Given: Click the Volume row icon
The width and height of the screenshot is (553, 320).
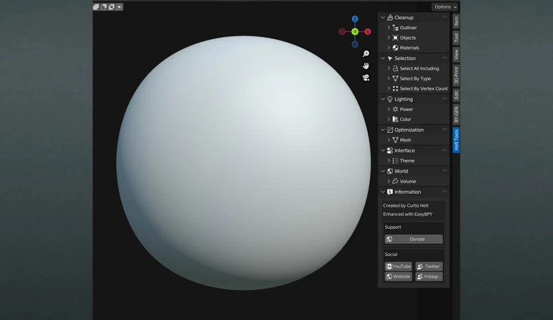Looking at the screenshot, I should click(396, 181).
